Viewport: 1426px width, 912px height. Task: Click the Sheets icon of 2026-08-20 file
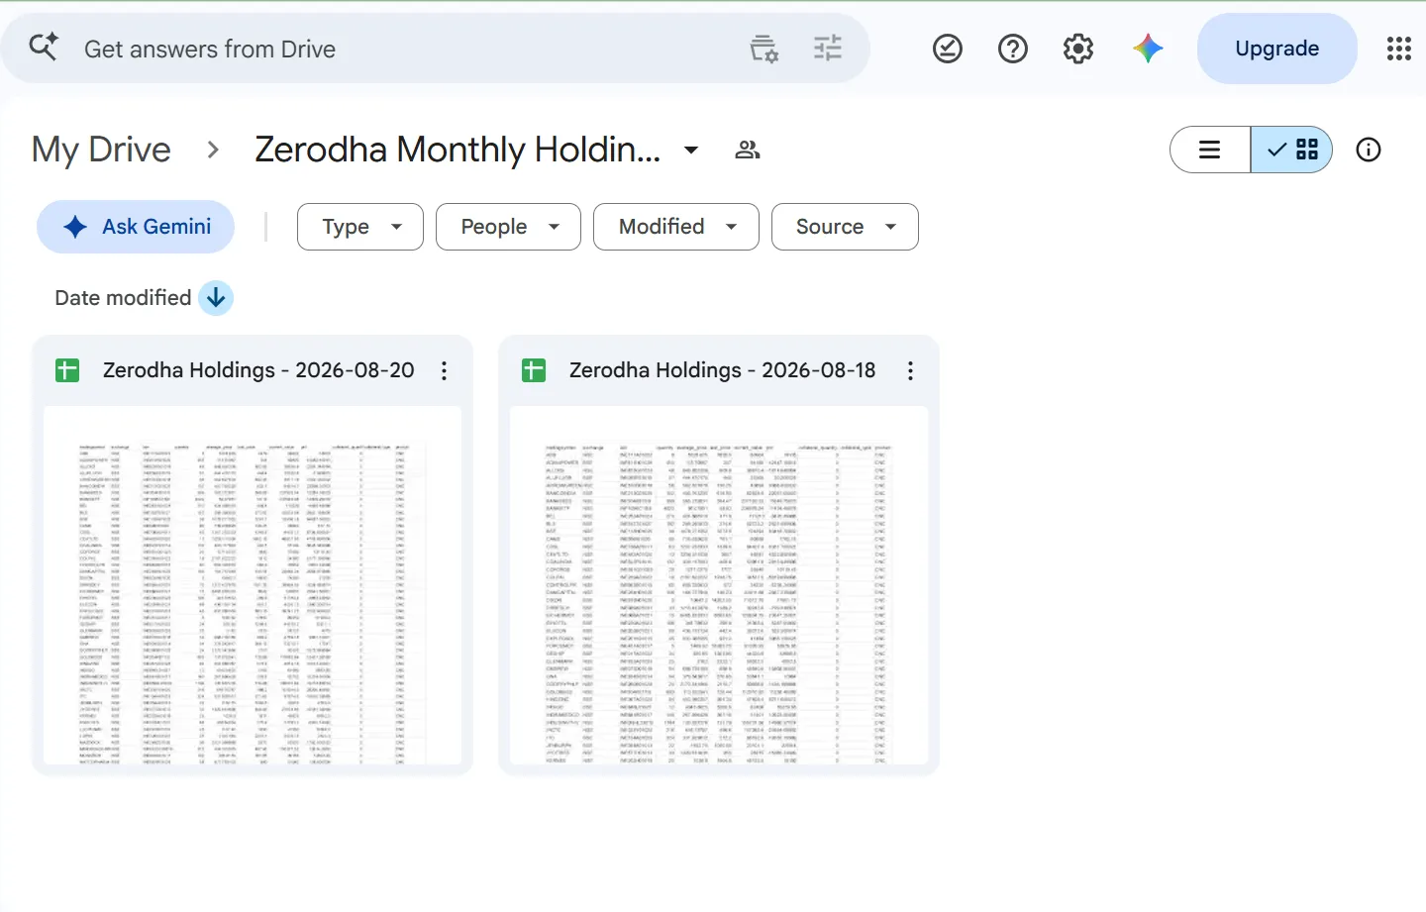tap(67, 370)
